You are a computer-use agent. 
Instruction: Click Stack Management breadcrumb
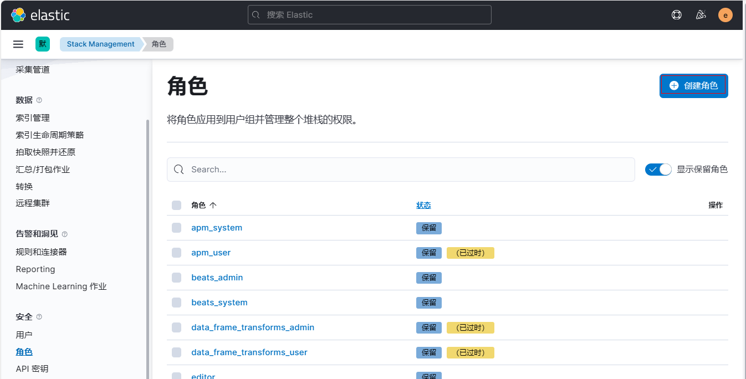pyautogui.click(x=101, y=44)
